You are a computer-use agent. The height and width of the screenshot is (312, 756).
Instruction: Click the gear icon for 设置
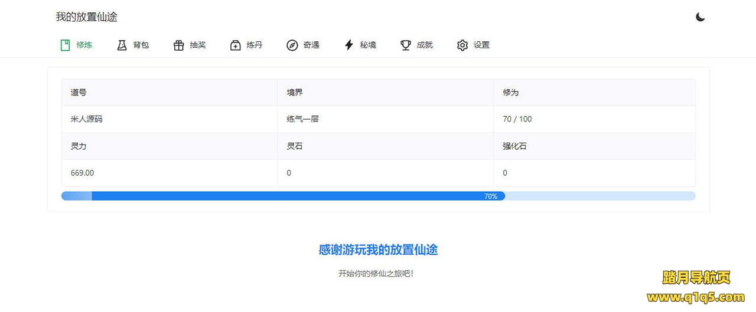pos(462,45)
